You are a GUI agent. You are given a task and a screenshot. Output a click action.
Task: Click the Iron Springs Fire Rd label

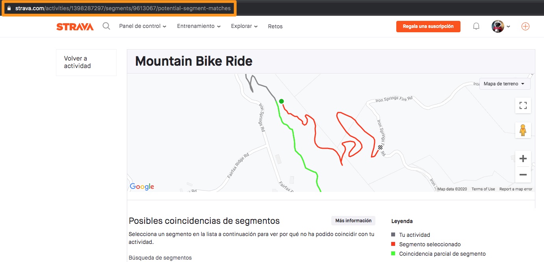[394, 99]
